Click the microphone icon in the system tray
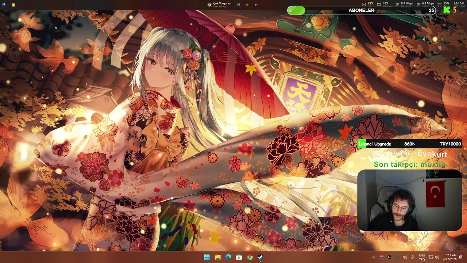The height and width of the screenshot is (263, 467). (413, 257)
